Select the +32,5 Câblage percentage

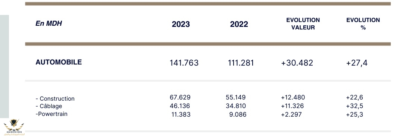(x=354, y=106)
